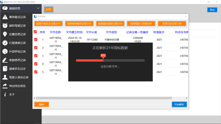Image resolution: width=221 pixels, height=124 pixels.
Task: Click the 驾驶人身份记录 person icon
Action: (x=5, y=77)
